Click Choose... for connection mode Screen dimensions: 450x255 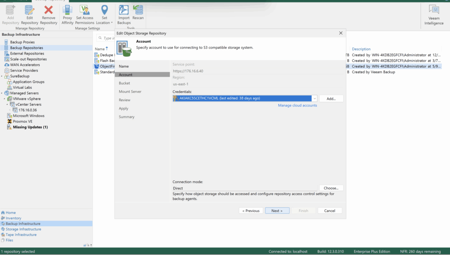click(331, 188)
